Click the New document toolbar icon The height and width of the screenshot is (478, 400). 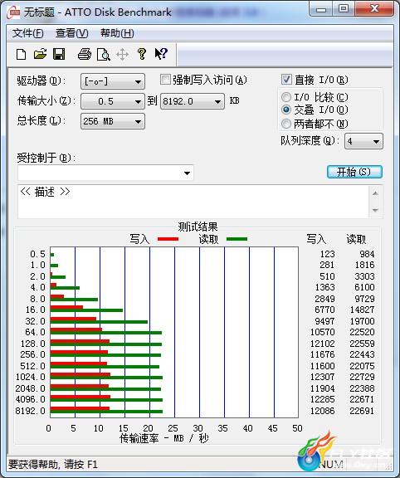click(21, 55)
